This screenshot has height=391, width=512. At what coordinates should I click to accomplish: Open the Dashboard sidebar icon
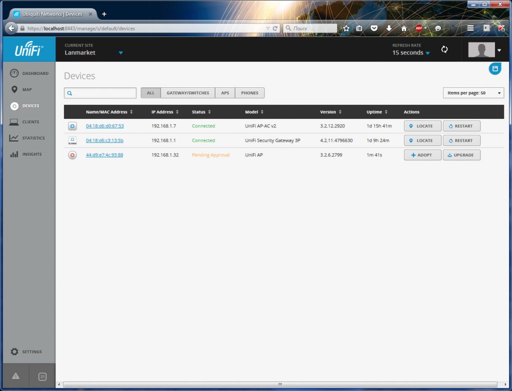pos(14,73)
